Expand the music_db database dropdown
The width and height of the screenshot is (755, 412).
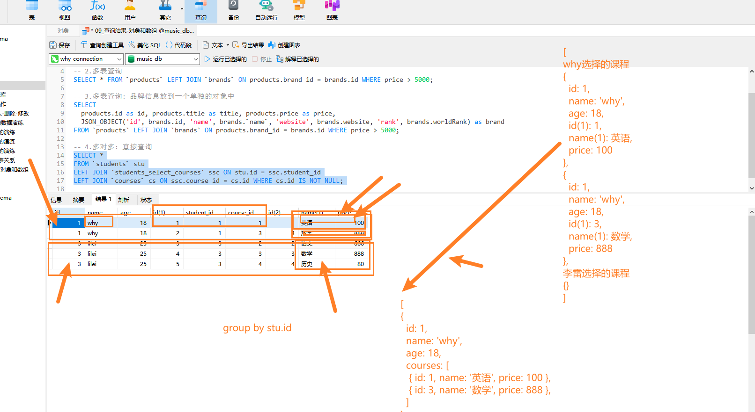point(195,59)
